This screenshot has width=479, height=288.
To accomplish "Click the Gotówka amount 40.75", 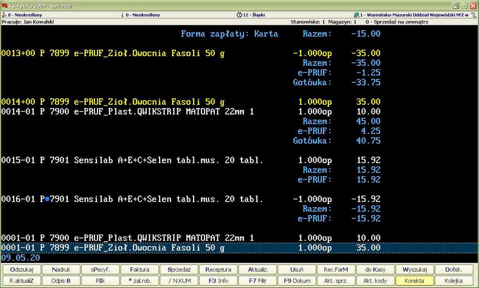I will click(x=368, y=140).
